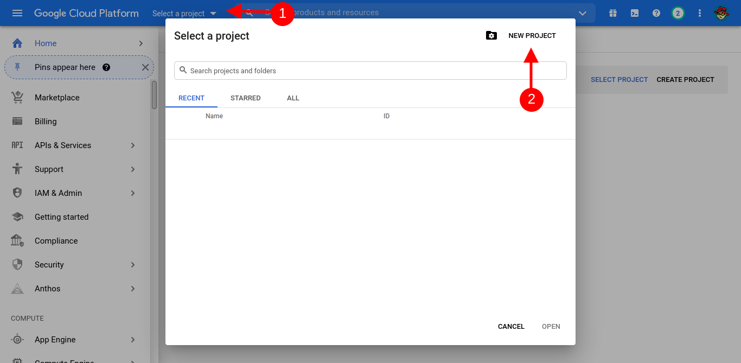Image resolution: width=741 pixels, height=363 pixels.
Task: Click the IAM & Admin shield icon
Action: pos(17,193)
